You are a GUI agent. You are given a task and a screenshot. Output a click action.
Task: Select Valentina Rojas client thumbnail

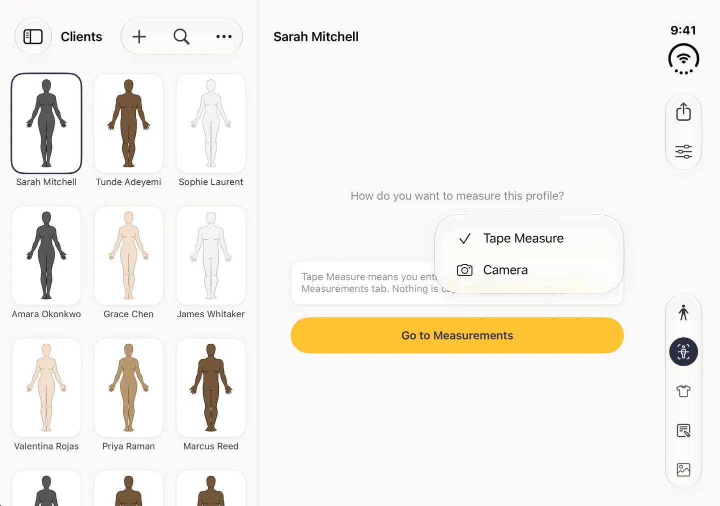click(46, 388)
